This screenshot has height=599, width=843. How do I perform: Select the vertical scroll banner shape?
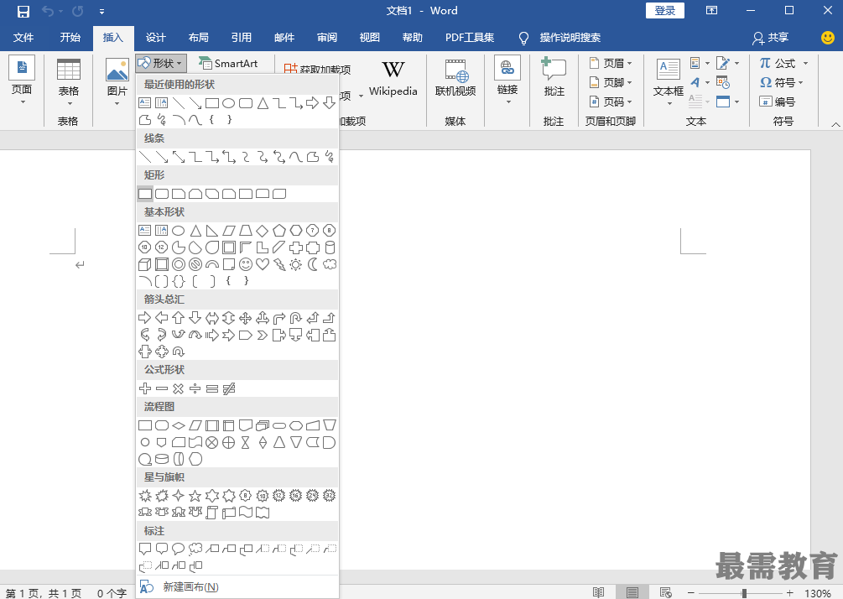(x=212, y=513)
